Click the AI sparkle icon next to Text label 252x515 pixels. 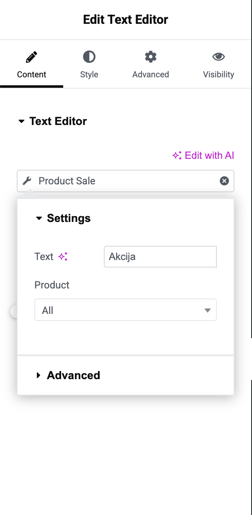click(x=63, y=257)
